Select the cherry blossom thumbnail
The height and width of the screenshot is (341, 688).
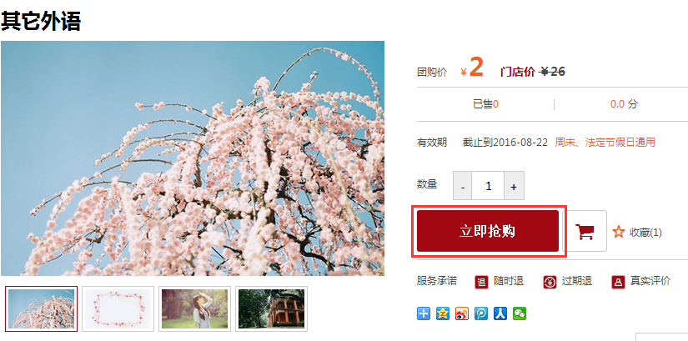(41, 309)
